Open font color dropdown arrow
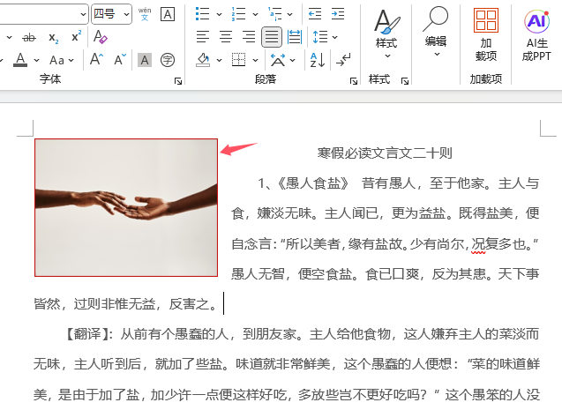562x410 pixels. [36, 60]
